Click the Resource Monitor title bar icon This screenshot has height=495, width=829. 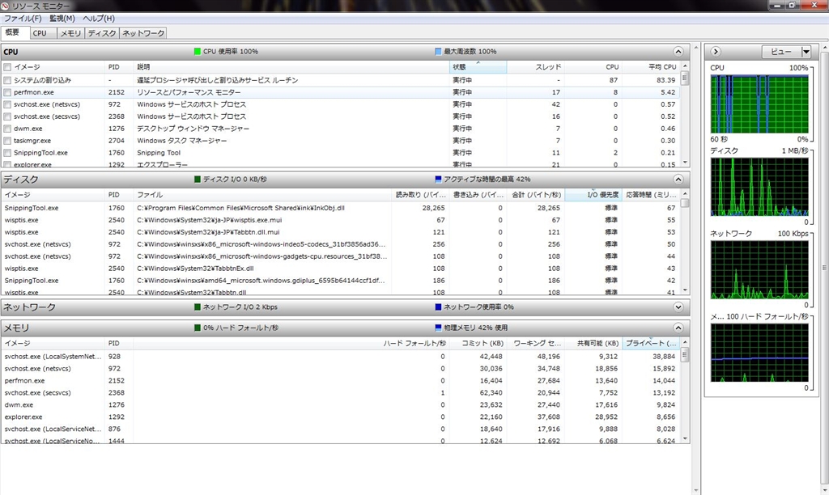[6, 6]
